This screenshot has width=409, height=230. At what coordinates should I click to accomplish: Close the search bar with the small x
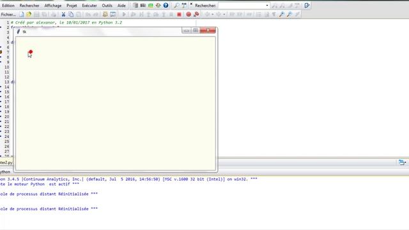pos(191,4)
